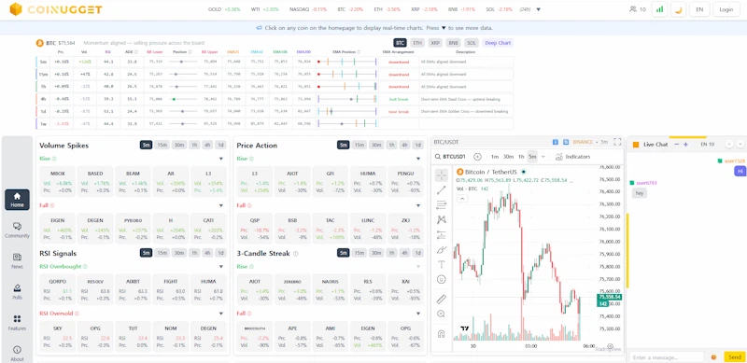Click BTCUSDT symbol search in chart
The height and width of the screenshot is (363, 747).
point(451,157)
